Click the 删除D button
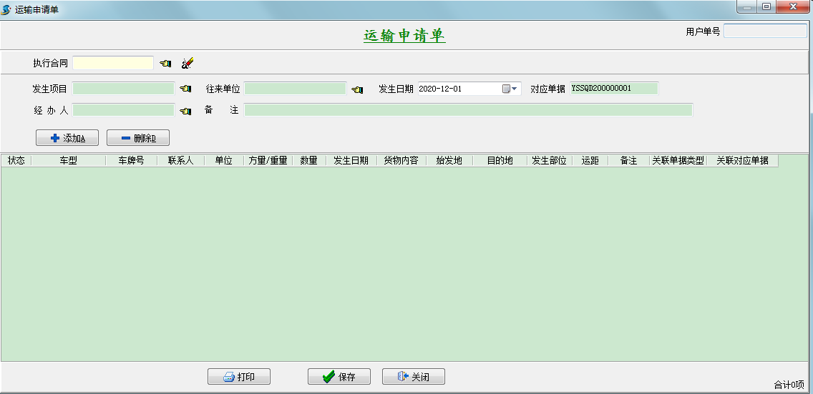Viewport: 813px width, 394px height. (138, 138)
